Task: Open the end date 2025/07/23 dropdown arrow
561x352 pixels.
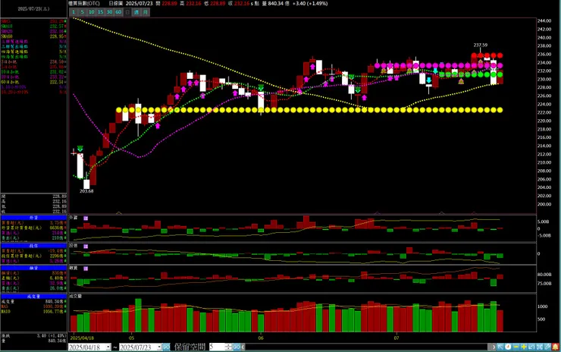Action: pos(159,347)
